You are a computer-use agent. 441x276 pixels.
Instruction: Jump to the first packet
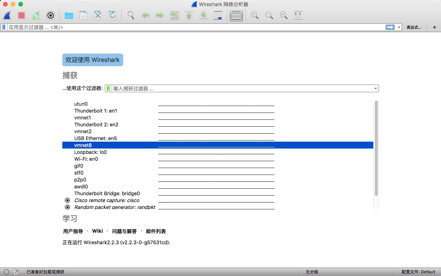(189, 15)
